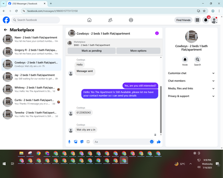Open the Windows Start menu
The height and width of the screenshot is (178, 223).
pos(4,164)
